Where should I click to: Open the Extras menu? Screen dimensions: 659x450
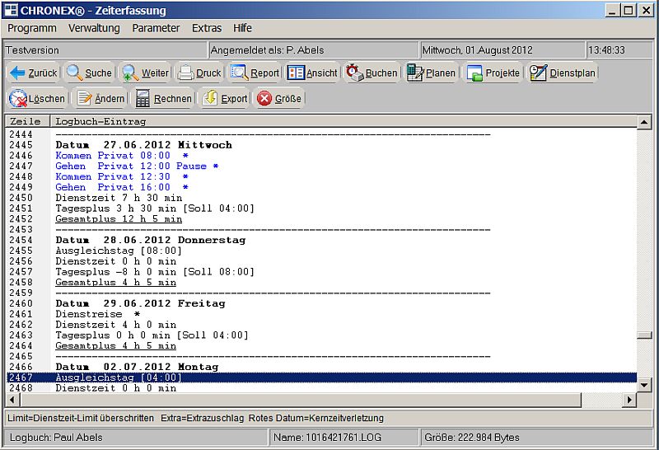[207, 28]
